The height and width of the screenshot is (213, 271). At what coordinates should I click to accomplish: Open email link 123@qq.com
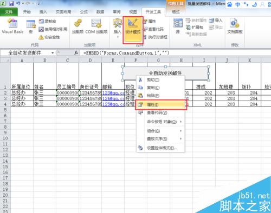click(113, 93)
